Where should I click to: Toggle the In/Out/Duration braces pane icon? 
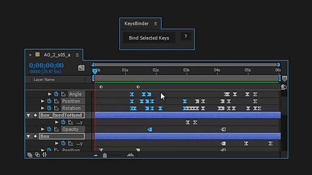[x=44, y=155]
